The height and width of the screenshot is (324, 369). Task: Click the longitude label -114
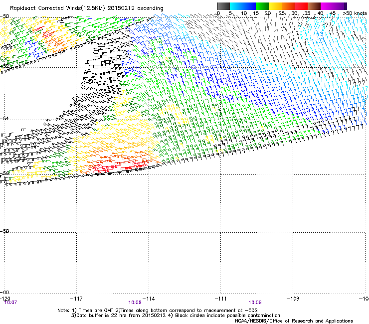tap(149, 299)
